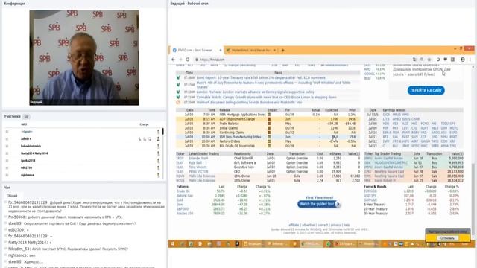
Task: Click the ПЕРЕЙТИ НА САЙТ button
Action: point(426,90)
